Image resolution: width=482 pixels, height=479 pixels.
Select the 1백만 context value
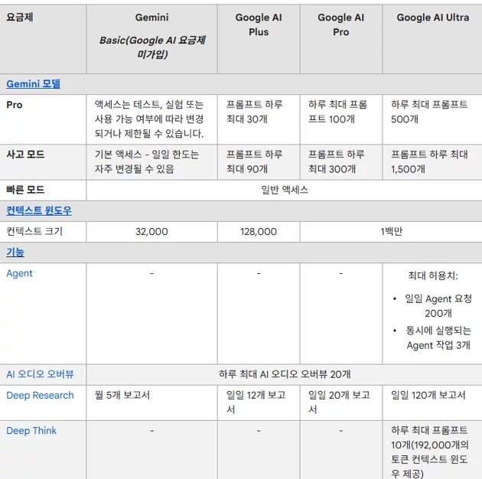pos(391,232)
